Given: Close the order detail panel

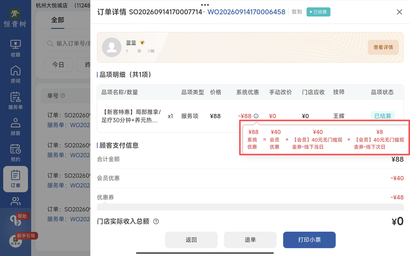Looking at the screenshot, I should (399, 12).
